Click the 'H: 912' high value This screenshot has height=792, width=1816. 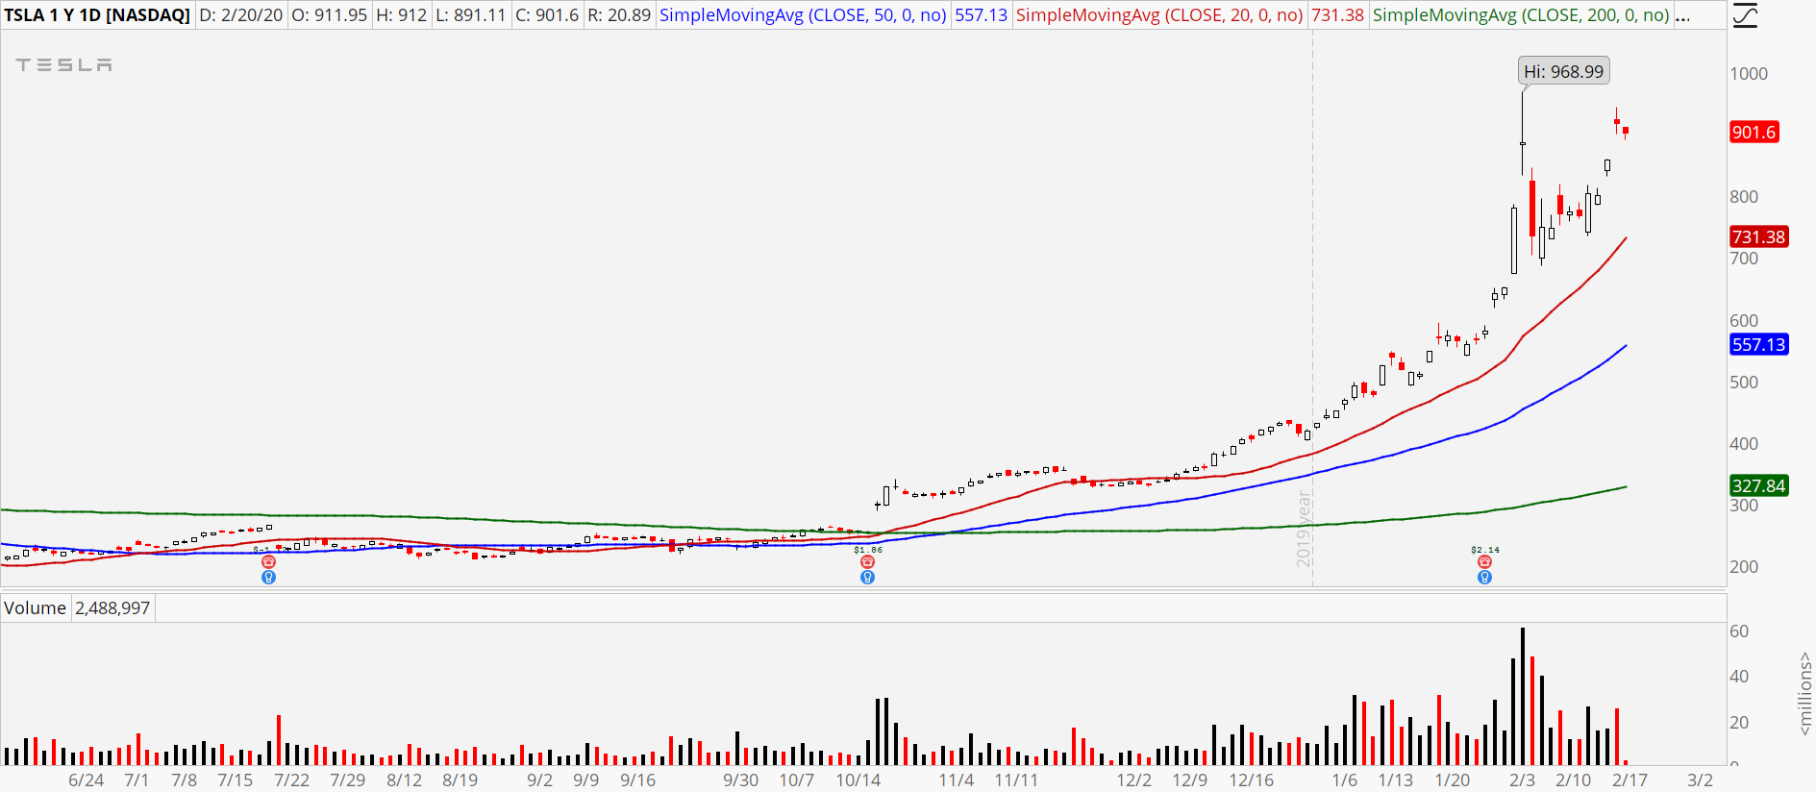tap(402, 15)
